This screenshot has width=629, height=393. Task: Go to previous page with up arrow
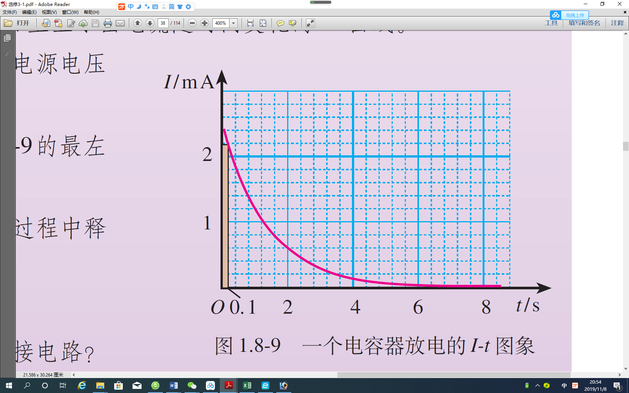tap(137, 23)
